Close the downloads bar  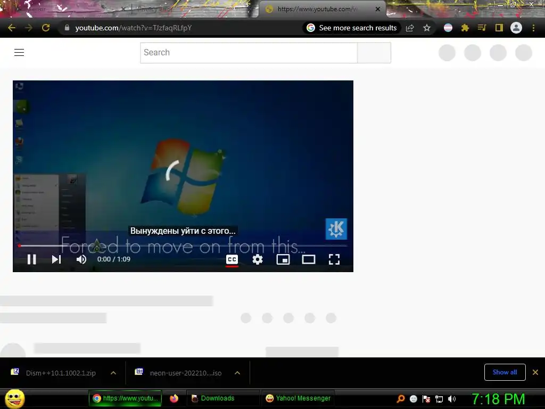[x=535, y=372]
